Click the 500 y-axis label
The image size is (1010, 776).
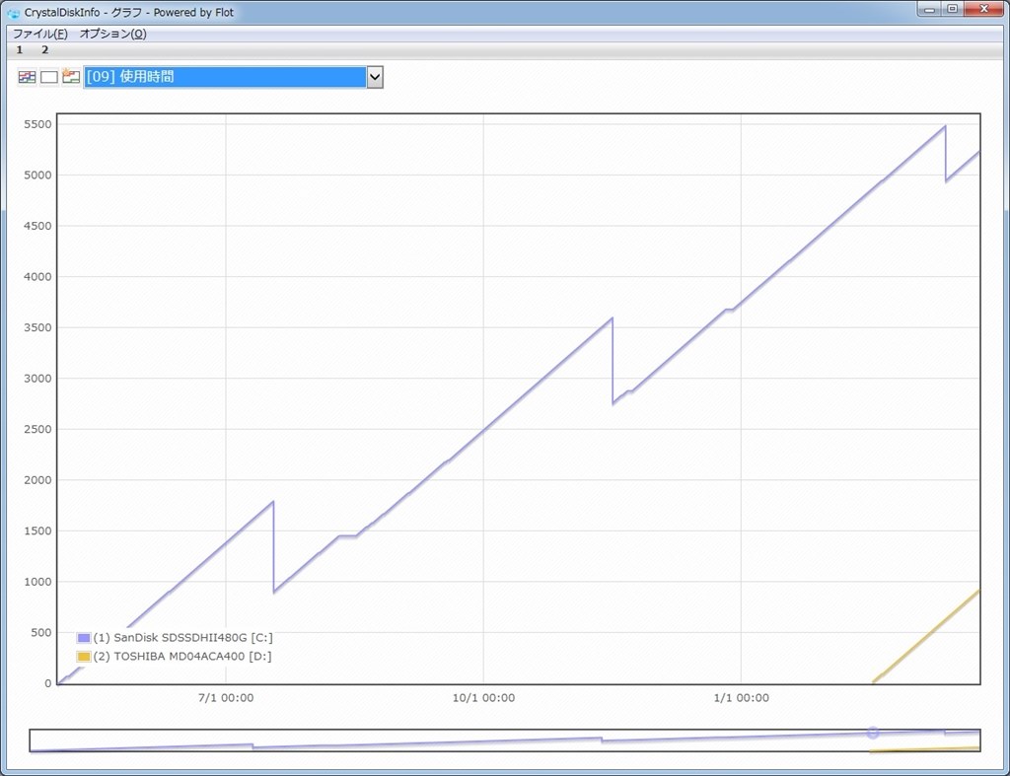tap(40, 633)
